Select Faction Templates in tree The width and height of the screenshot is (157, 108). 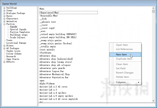point(20,32)
